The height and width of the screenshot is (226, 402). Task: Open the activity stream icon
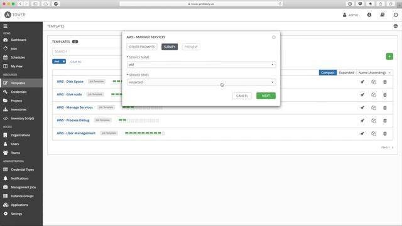[396, 26]
